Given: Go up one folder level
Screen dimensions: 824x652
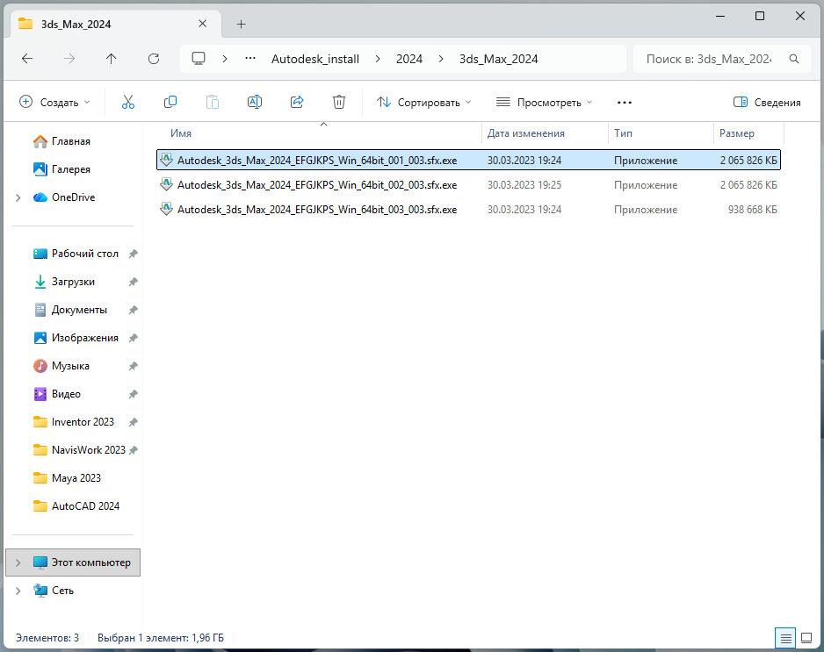Looking at the screenshot, I should [x=111, y=59].
